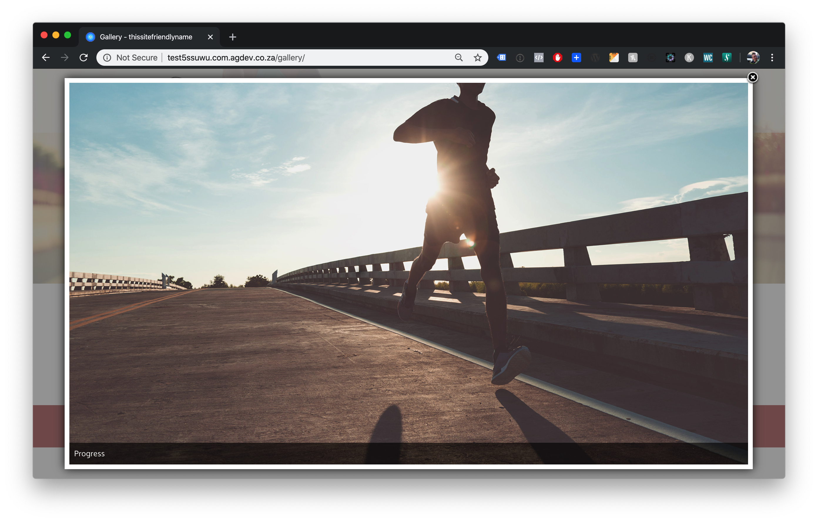The width and height of the screenshot is (818, 522).
Task: Open the Honey extension icon
Action: point(633,58)
